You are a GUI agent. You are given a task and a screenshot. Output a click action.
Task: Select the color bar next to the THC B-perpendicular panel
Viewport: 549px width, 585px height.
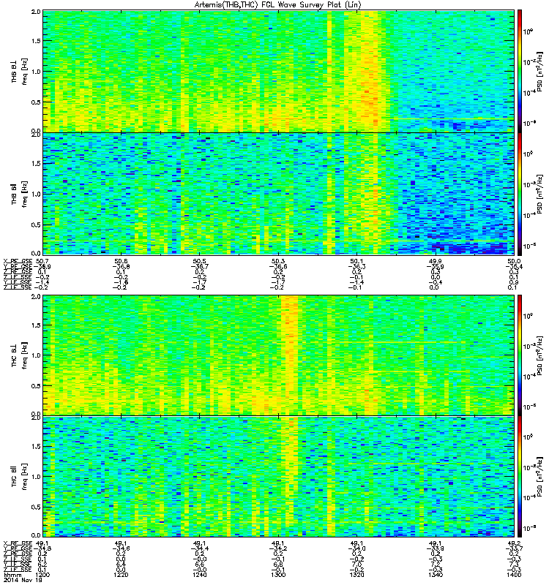520,355
